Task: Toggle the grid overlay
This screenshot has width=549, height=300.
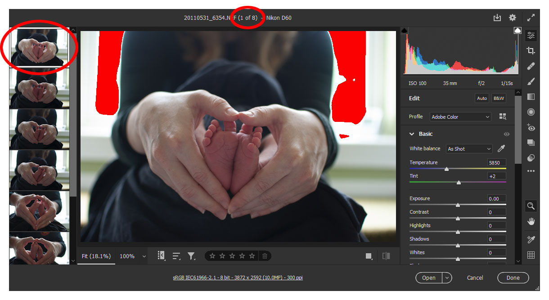Action: click(531, 255)
